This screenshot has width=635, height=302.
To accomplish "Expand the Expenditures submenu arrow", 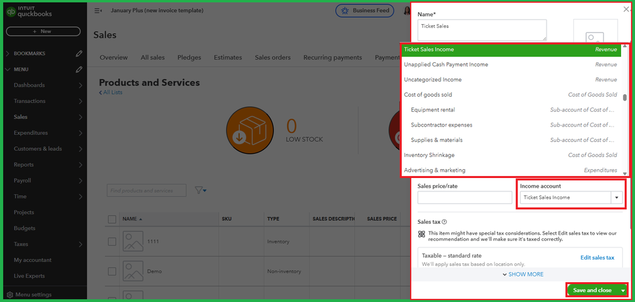I will [80, 133].
